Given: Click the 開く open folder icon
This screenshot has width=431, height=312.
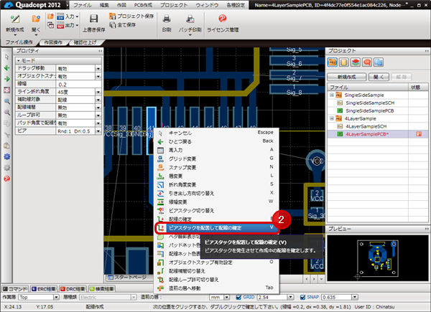Looking at the screenshot, I should point(36,19).
